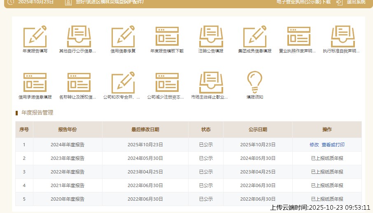373x213 pixels.
Task: Open the 市场主体终止歇业 icon
Action: (x=211, y=83)
